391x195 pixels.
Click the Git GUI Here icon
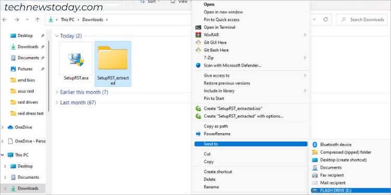[198, 43]
